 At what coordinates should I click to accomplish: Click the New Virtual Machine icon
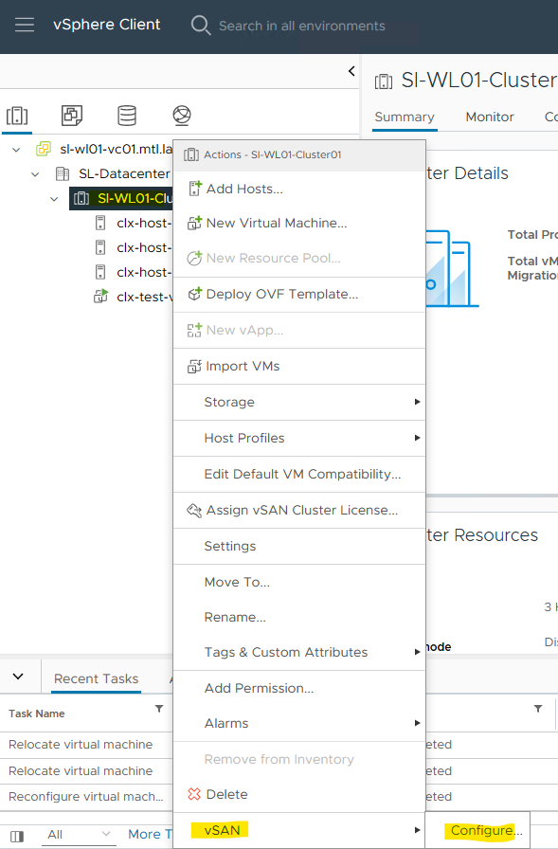tap(194, 223)
